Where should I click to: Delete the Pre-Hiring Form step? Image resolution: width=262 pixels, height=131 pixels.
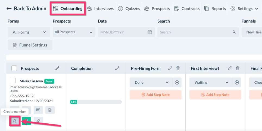pyautogui.click(x=178, y=68)
